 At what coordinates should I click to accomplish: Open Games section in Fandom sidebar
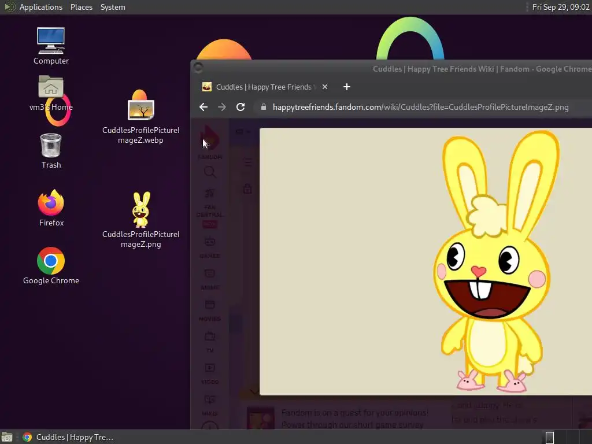(209, 247)
